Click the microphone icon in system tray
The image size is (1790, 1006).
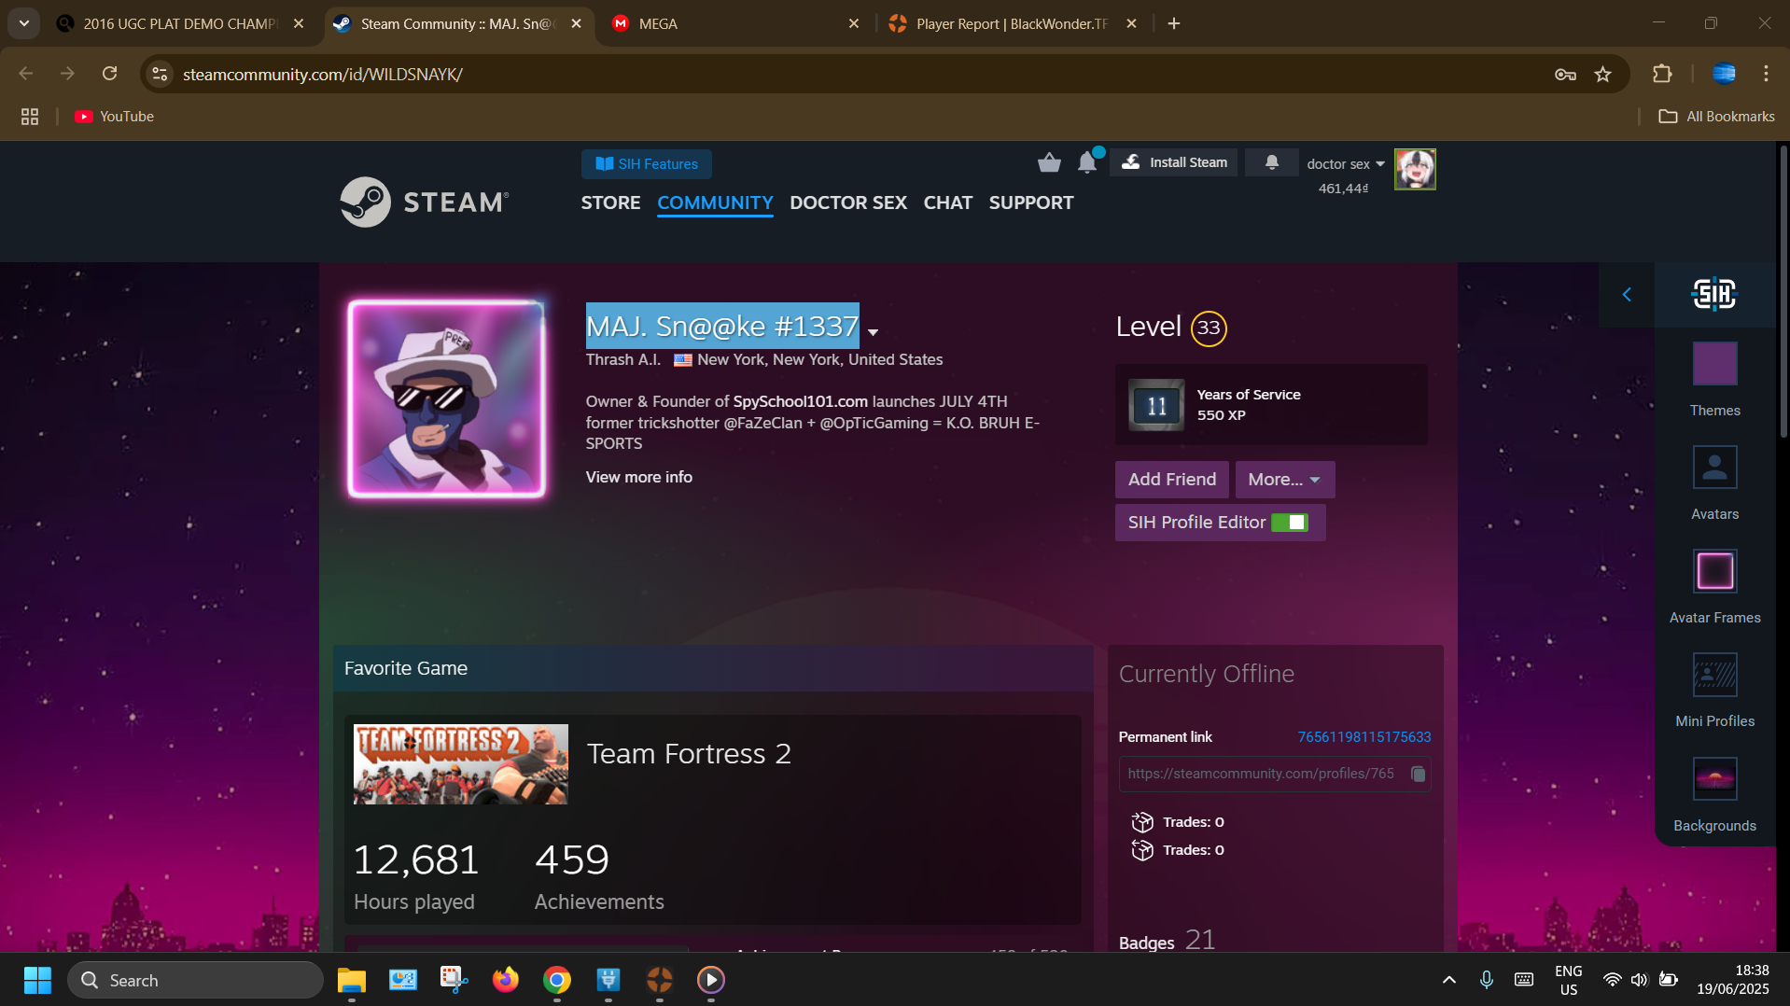pos(1486,980)
